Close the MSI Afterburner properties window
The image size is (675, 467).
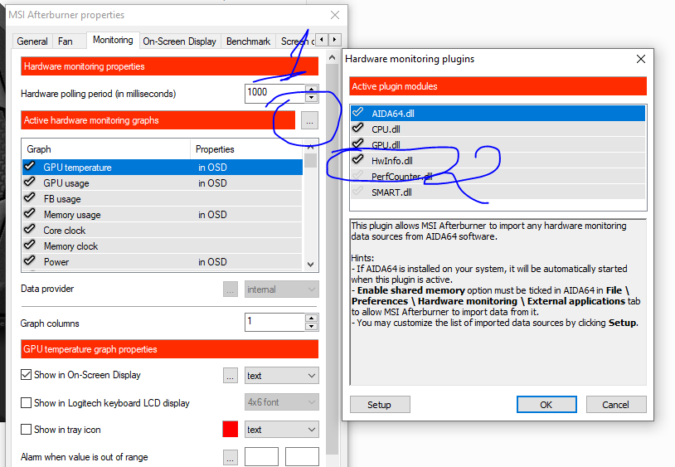pos(335,15)
